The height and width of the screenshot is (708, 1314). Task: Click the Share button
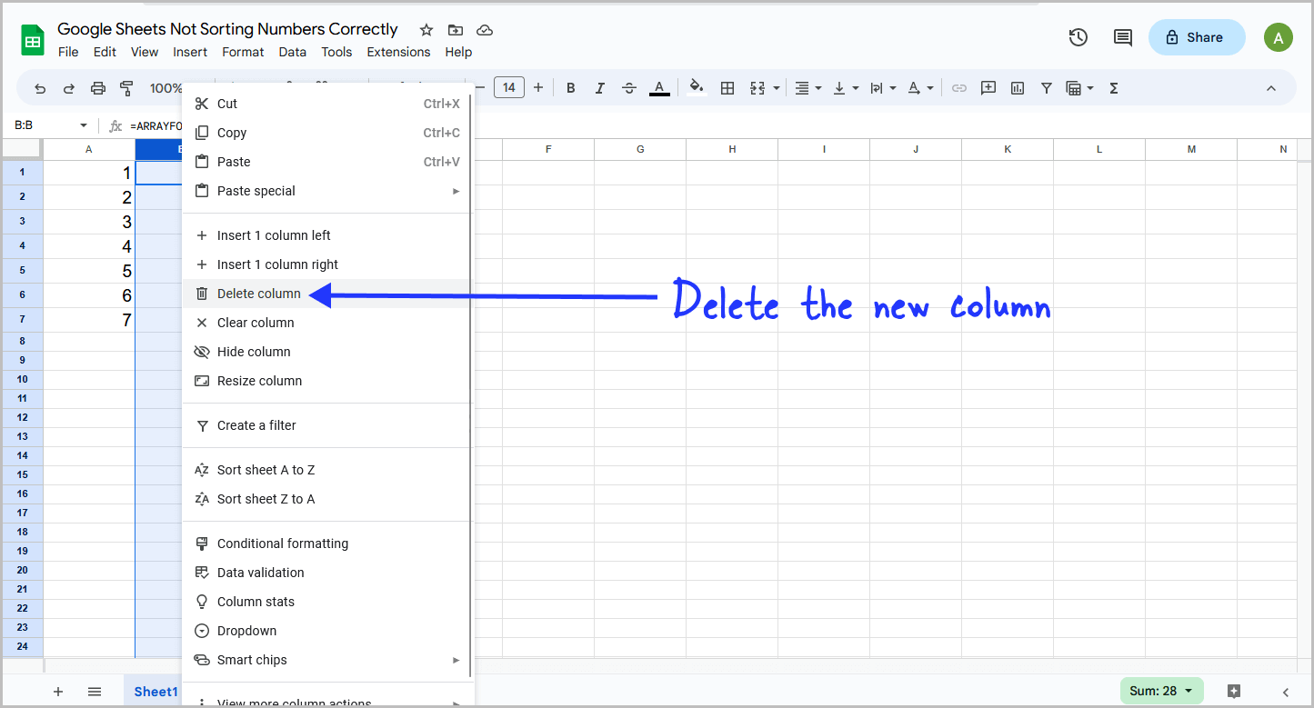(1196, 37)
